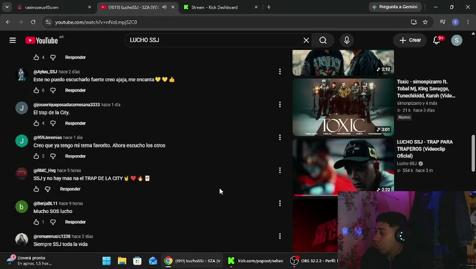Reply to the @RMC_Hvg comment
476x269 pixels.
[70, 189]
